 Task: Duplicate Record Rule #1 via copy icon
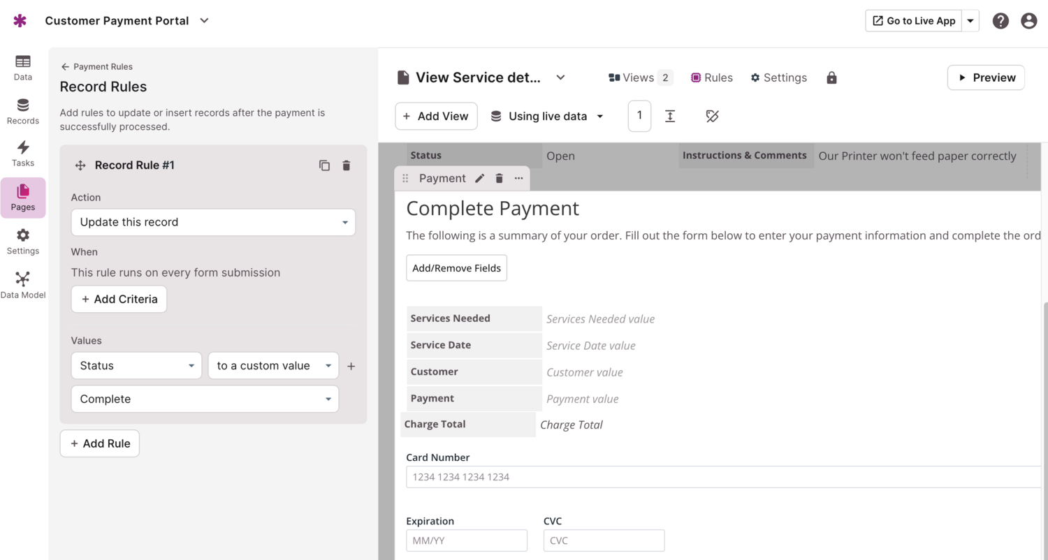point(324,165)
